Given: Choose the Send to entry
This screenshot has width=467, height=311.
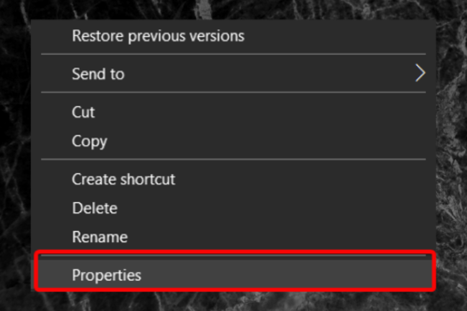Looking at the screenshot, I should [233, 73].
